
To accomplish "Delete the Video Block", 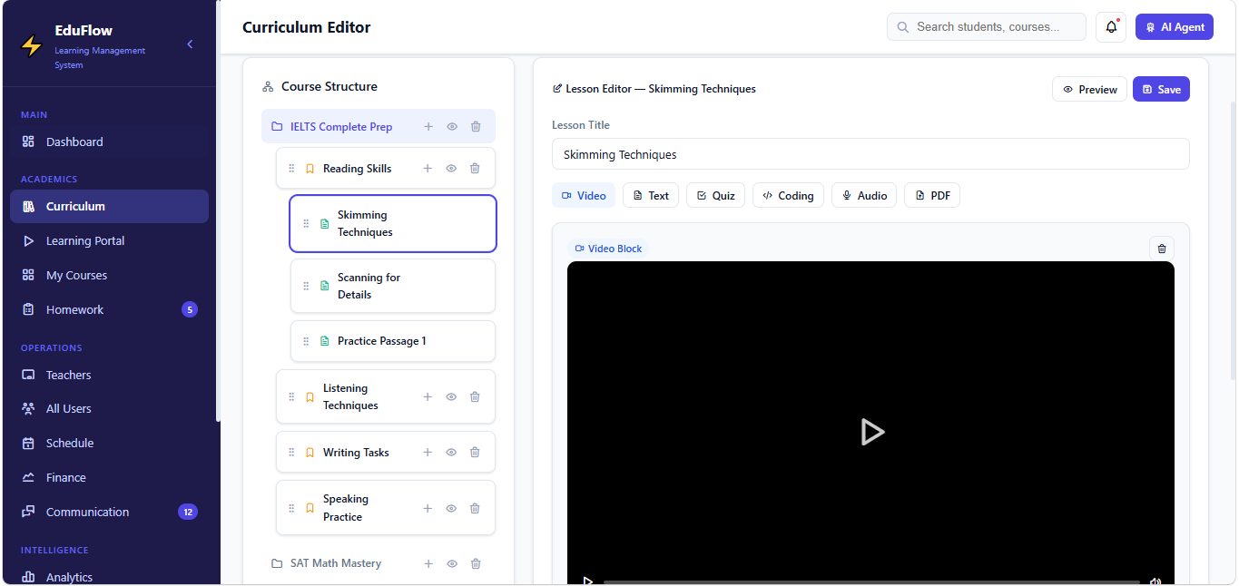I will click(x=1162, y=249).
